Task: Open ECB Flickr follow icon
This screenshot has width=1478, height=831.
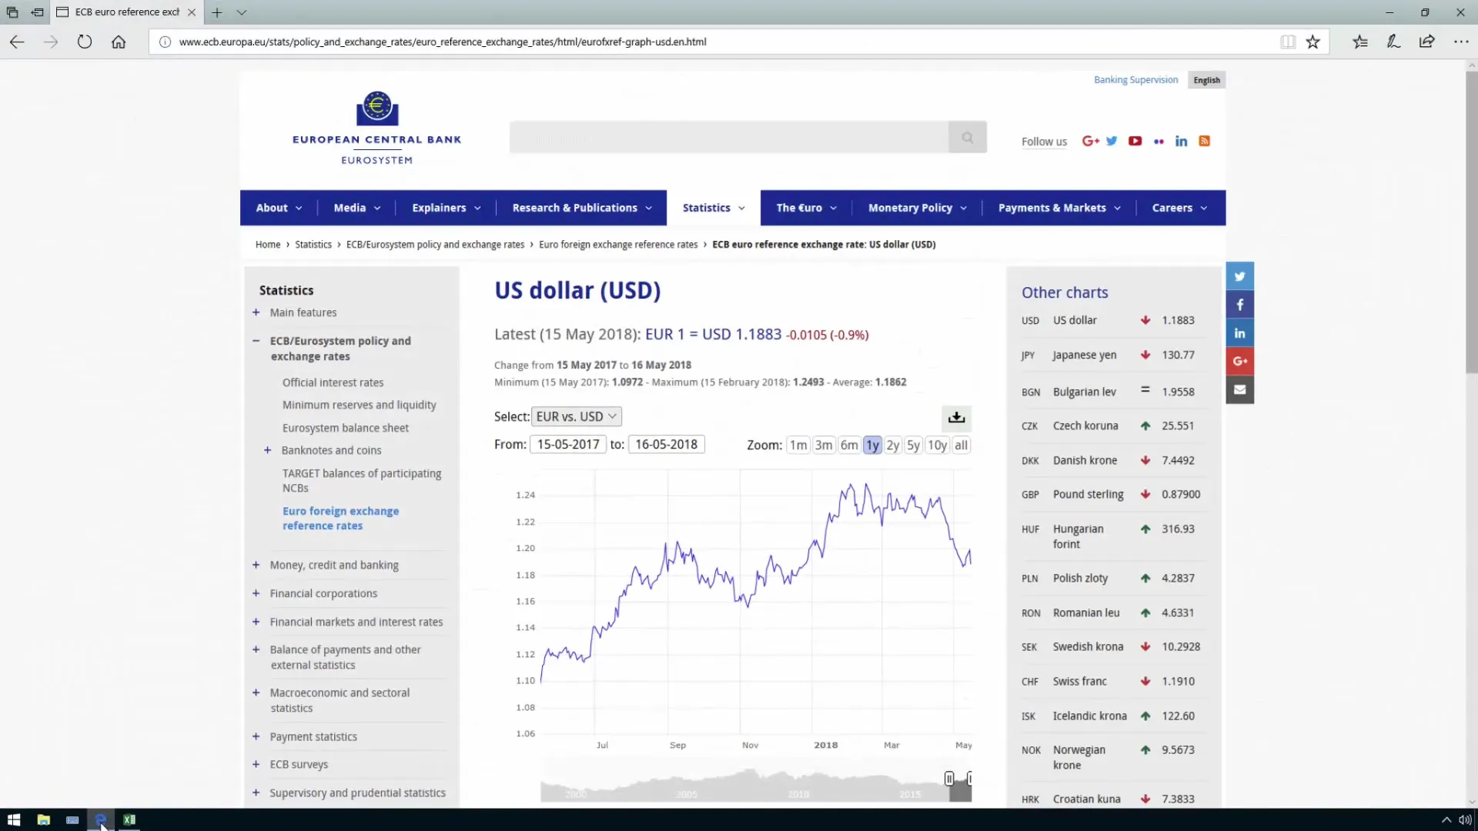Action: tap(1159, 142)
